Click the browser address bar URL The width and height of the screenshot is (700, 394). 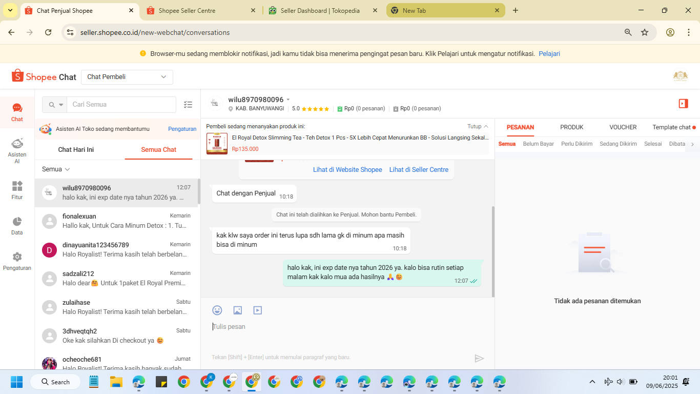pos(155,32)
